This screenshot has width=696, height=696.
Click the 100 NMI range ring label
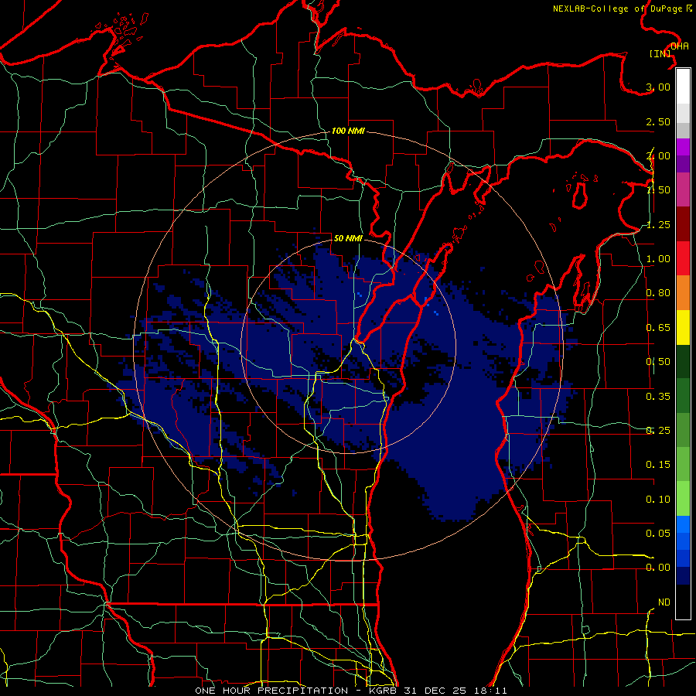point(348,131)
